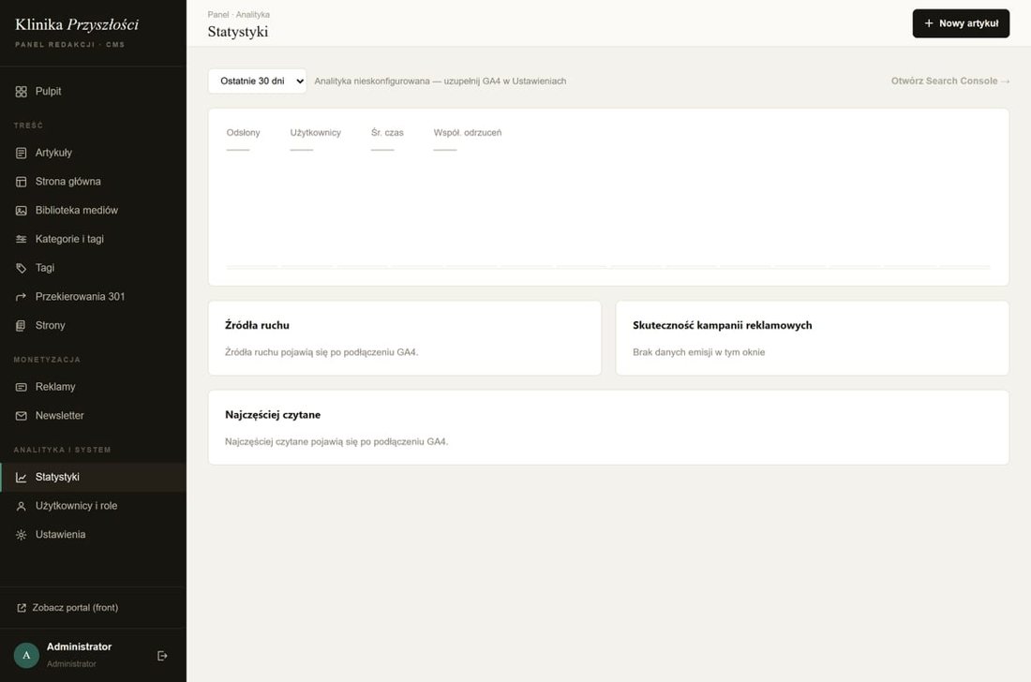Image resolution: width=1031 pixels, height=682 pixels.
Task: Click the Biblioteka mediów image icon
Action: [x=21, y=211]
